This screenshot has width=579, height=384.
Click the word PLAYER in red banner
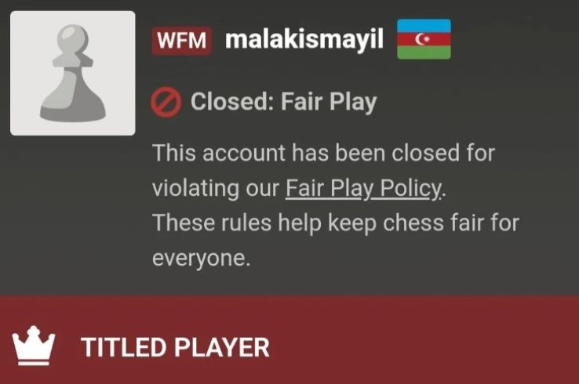(222, 347)
